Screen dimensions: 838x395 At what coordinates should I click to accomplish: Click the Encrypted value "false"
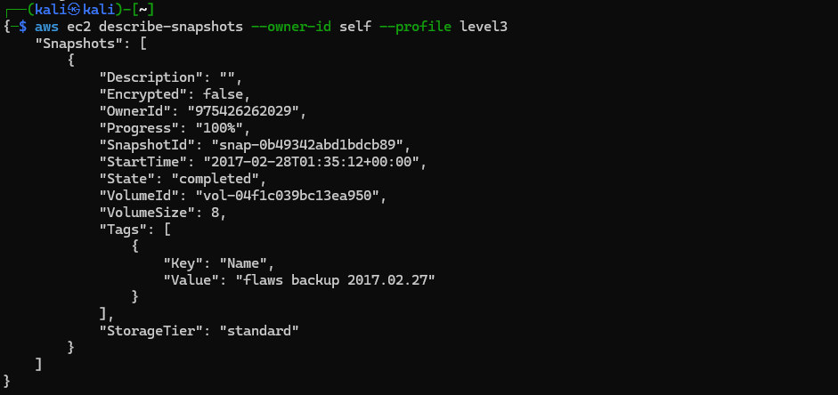(224, 94)
